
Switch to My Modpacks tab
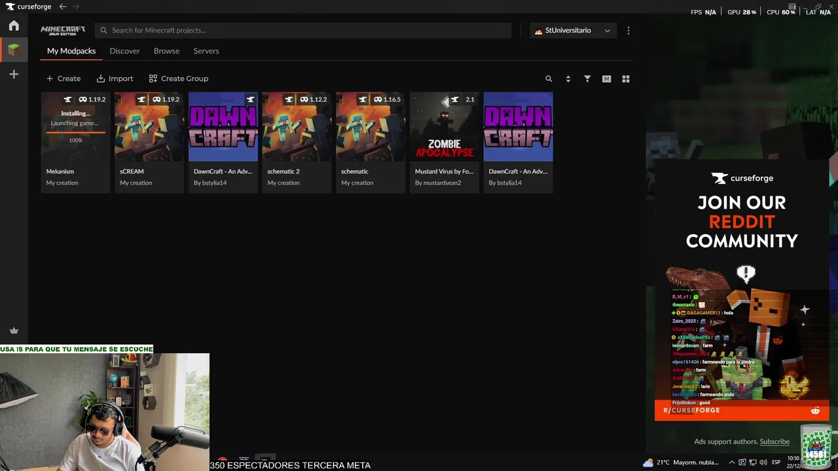tap(71, 51)
